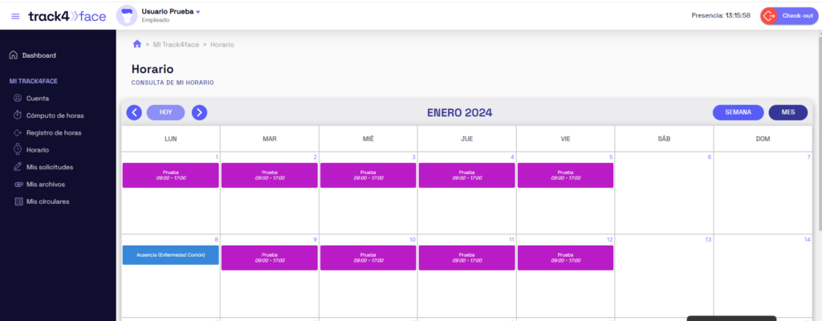Open Mis archivos section
822x321 pixels.
click(45, 184)
